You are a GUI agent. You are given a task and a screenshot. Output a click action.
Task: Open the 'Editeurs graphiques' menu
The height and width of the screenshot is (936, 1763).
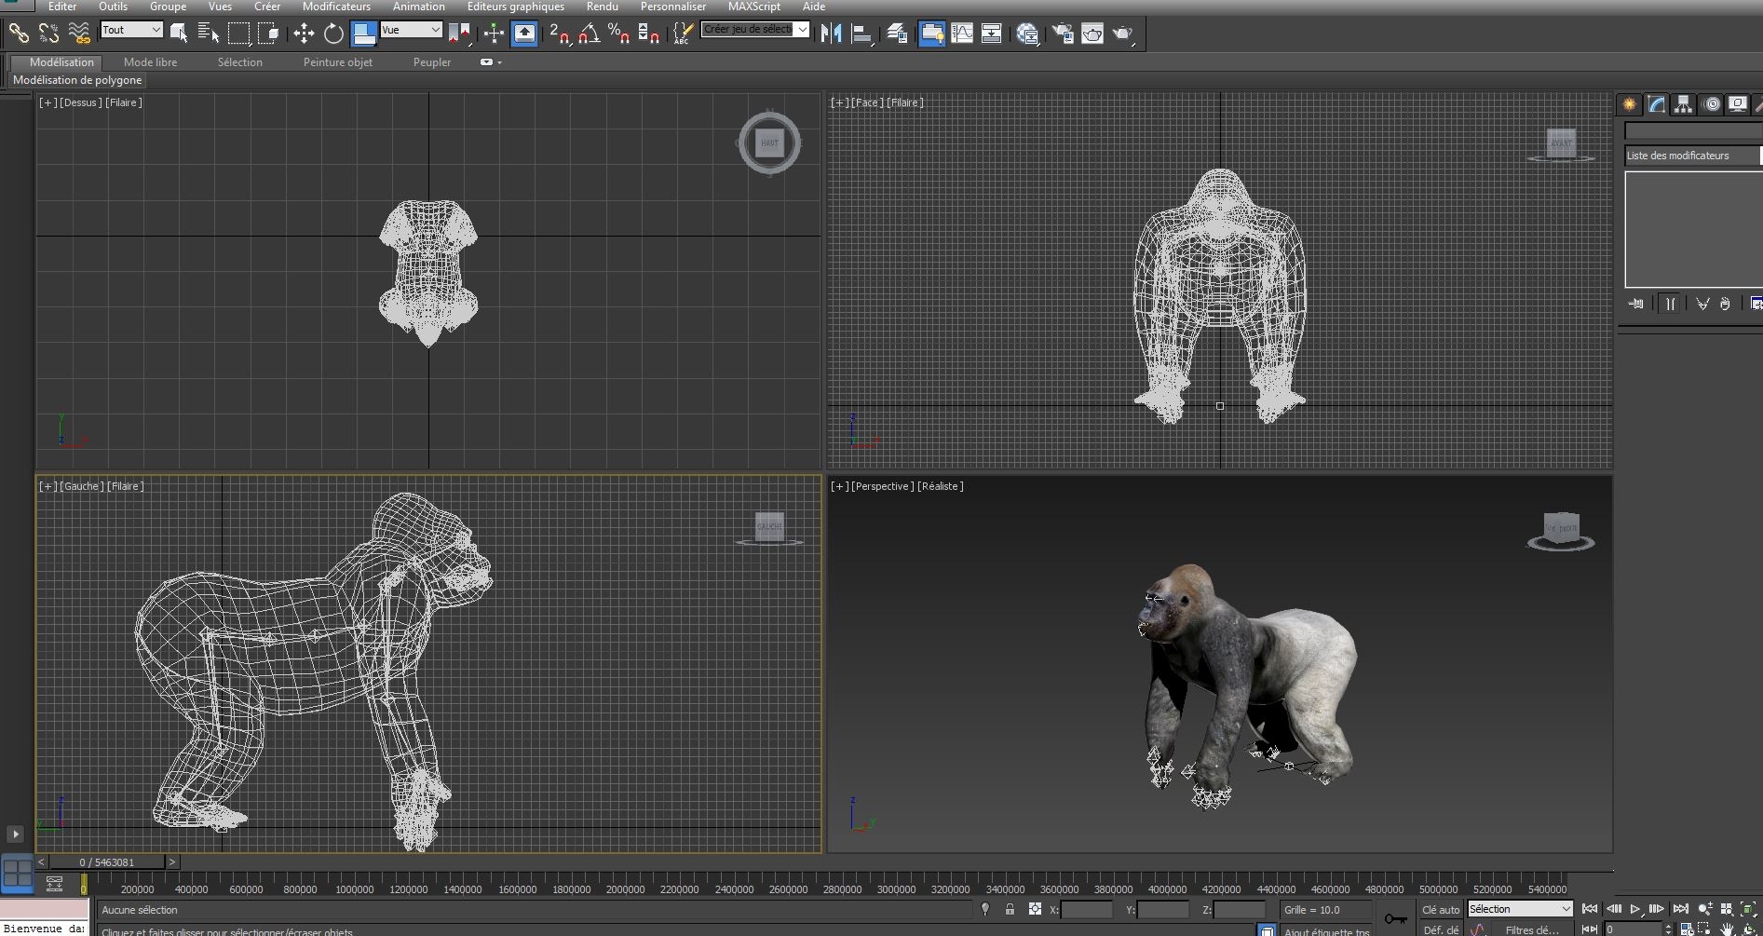point(516,7)
